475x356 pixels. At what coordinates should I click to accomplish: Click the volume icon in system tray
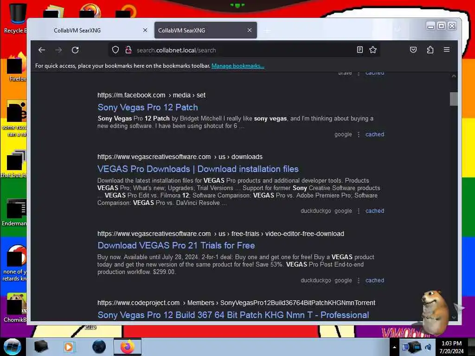(428, 347)
